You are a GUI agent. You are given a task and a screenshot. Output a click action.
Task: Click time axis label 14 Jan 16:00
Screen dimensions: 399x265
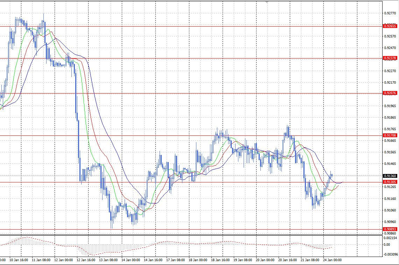click(153, 260)
